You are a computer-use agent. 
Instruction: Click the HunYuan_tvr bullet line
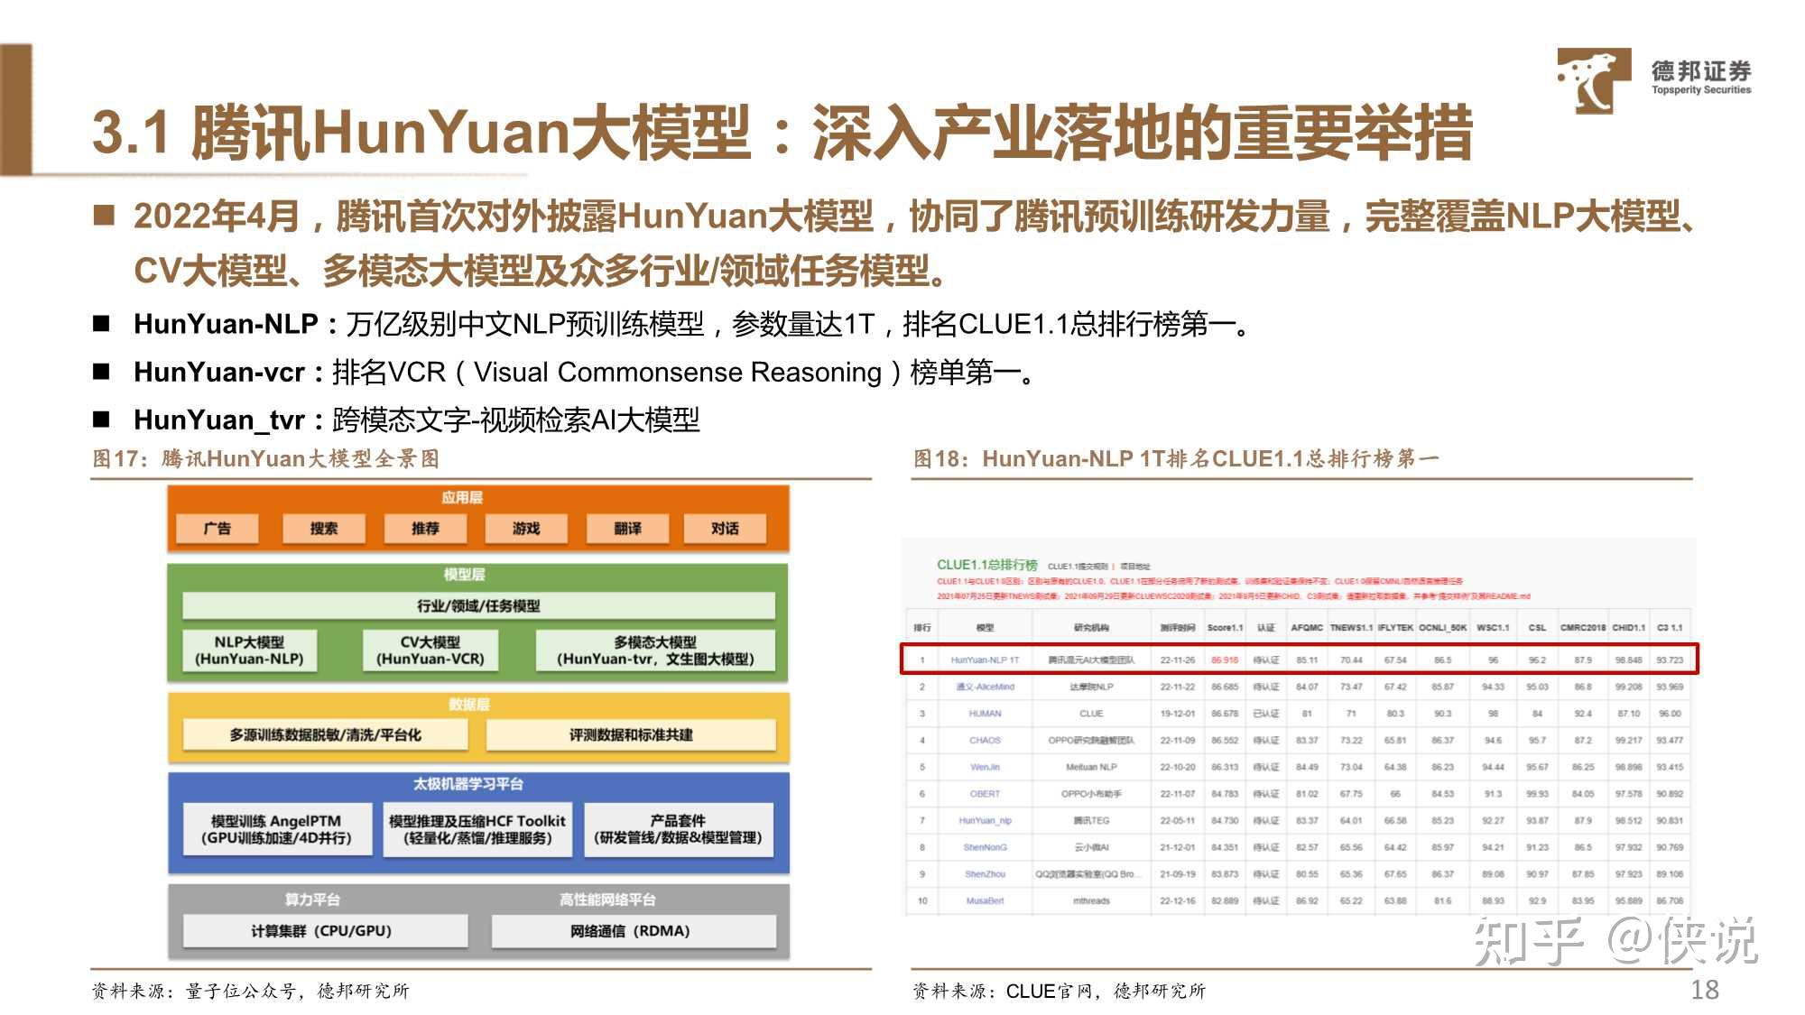(416, 420)
